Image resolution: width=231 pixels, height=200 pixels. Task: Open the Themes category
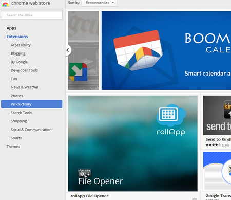[x=13, y=147]
